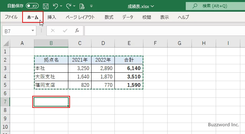Screen dimensions: 245x134
Task: Click the formula bar Enter checkmark icon
Action: (x=65, y=30)
